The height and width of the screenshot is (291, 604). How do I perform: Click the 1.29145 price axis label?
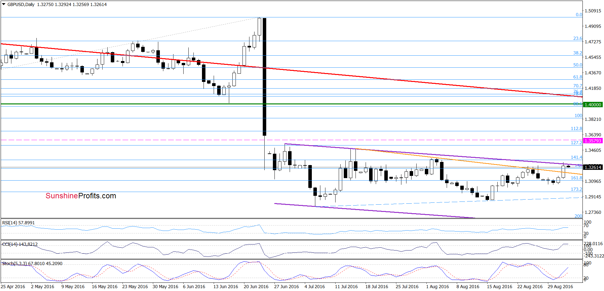(593, 197)
